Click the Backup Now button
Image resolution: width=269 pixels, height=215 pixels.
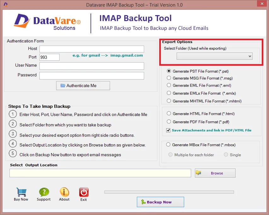pyautogui.click(x=161, y=202)
